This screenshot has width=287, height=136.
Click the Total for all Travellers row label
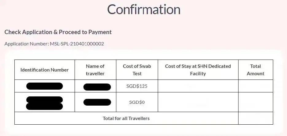click(126, 118)
